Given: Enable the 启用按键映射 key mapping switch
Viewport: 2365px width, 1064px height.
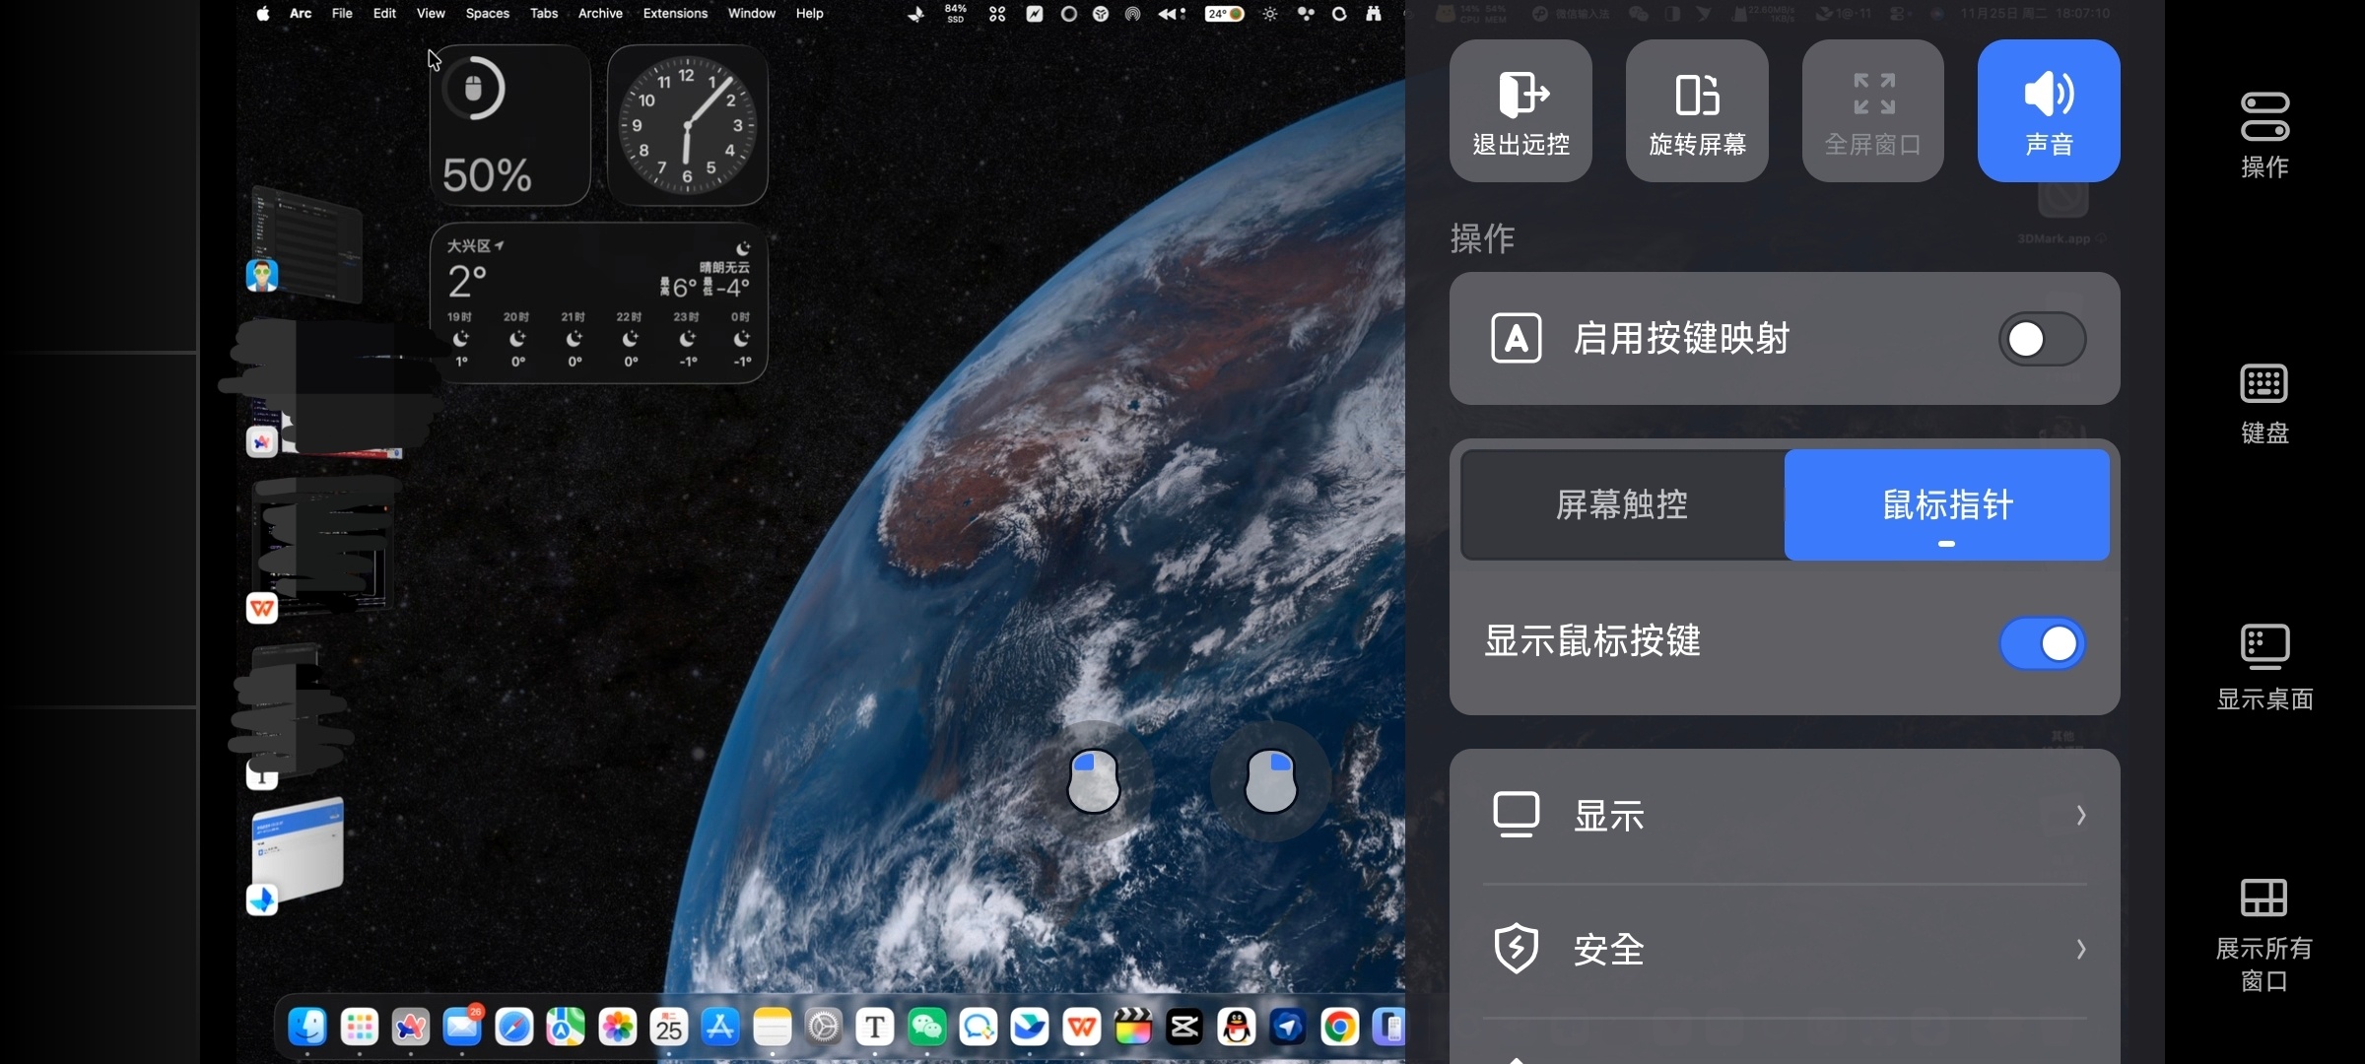Looking at the screenshot, I should 2041,339.
